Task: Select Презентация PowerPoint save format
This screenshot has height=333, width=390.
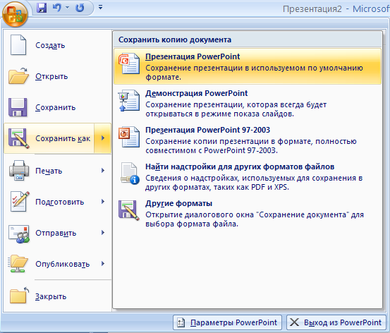Action: click(248, 66)
